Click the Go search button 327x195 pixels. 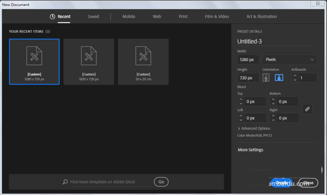click(x=161, y=182)
